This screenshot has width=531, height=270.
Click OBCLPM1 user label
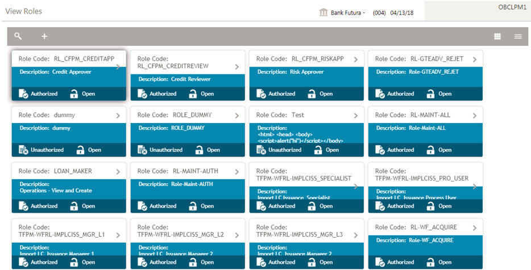pos(512,7)
